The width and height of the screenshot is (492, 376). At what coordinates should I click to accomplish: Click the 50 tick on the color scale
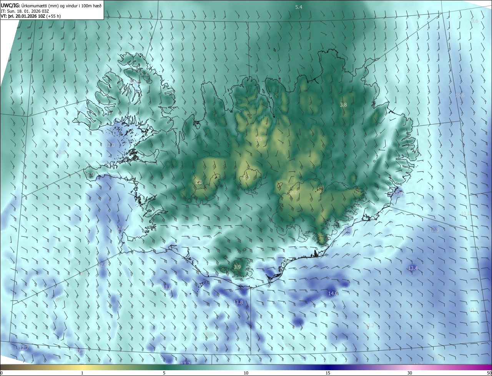click(489, 373)
